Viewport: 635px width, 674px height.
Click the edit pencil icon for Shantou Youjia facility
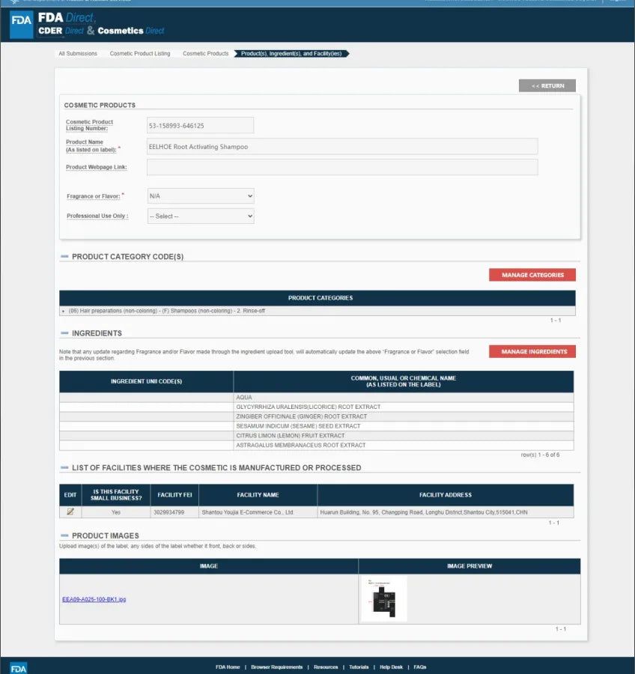(70, 511)
